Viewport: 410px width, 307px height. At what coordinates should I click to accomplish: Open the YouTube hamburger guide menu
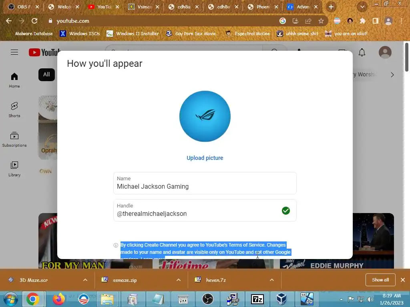click(14, 52)
